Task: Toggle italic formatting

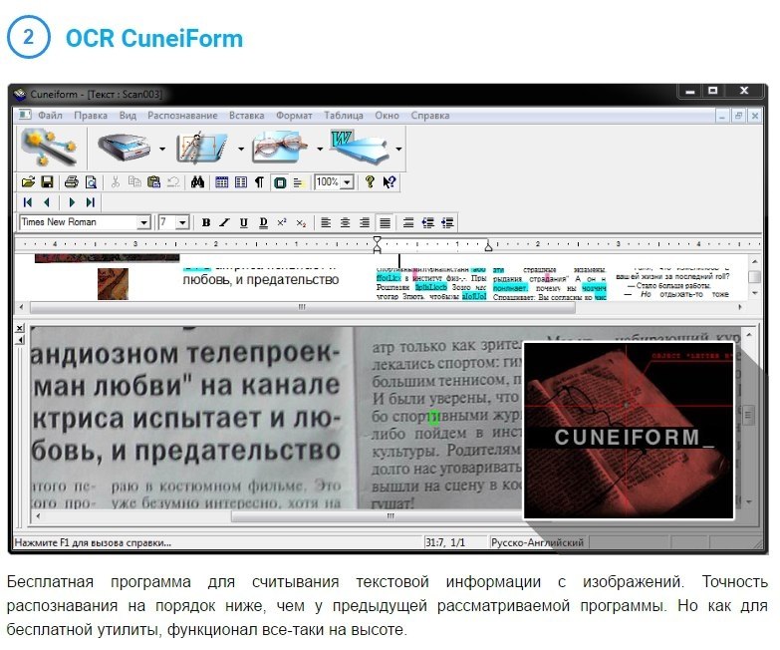Action: click(x=225, y=222)
